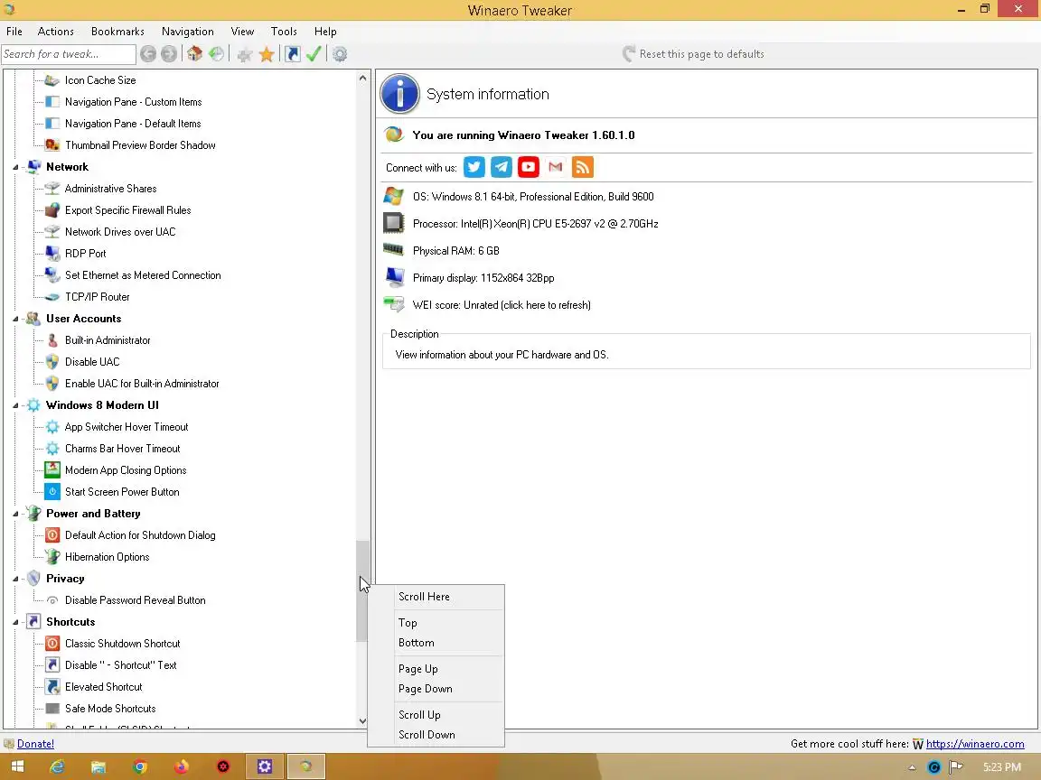Image resolution: width=1041 pixels, height=780 pixels.
Task: Open the https://winaero.com link
Action: click(x=975, y=744)
